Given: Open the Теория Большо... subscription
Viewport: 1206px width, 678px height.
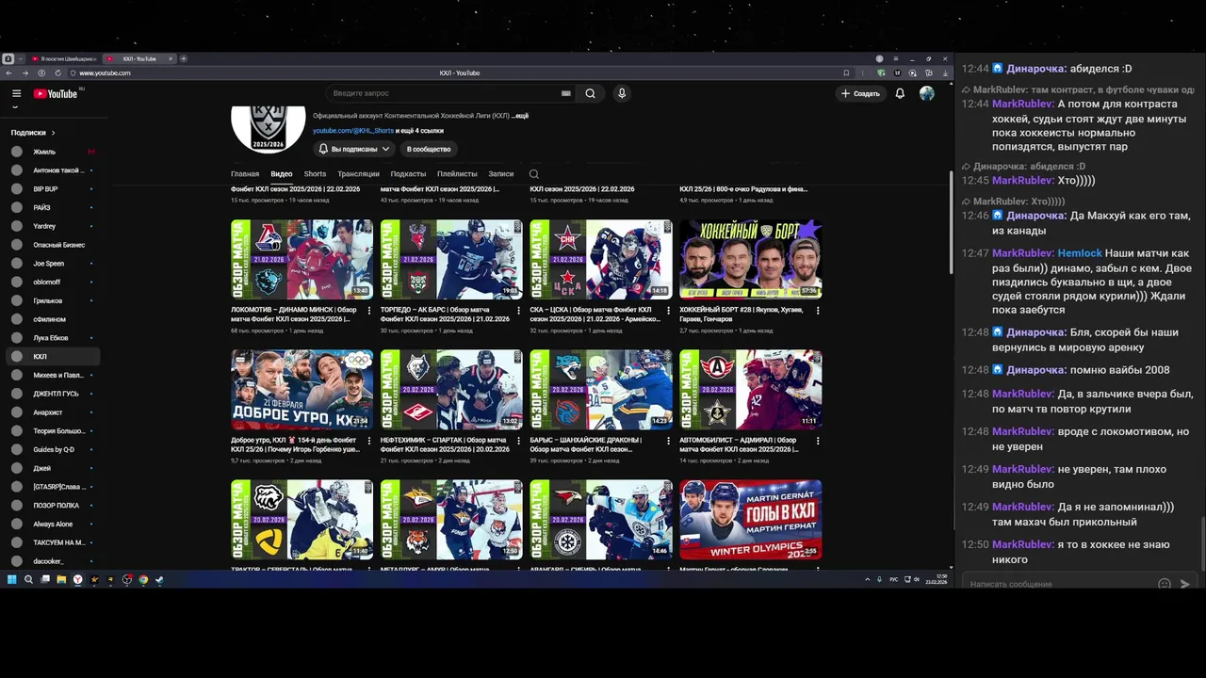Looking at the screenshot, I should click(52, 430).
